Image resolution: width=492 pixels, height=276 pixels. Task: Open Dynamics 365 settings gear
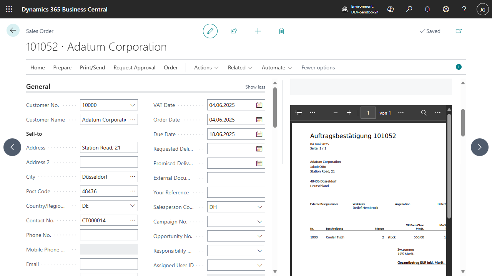click(445, 9)
